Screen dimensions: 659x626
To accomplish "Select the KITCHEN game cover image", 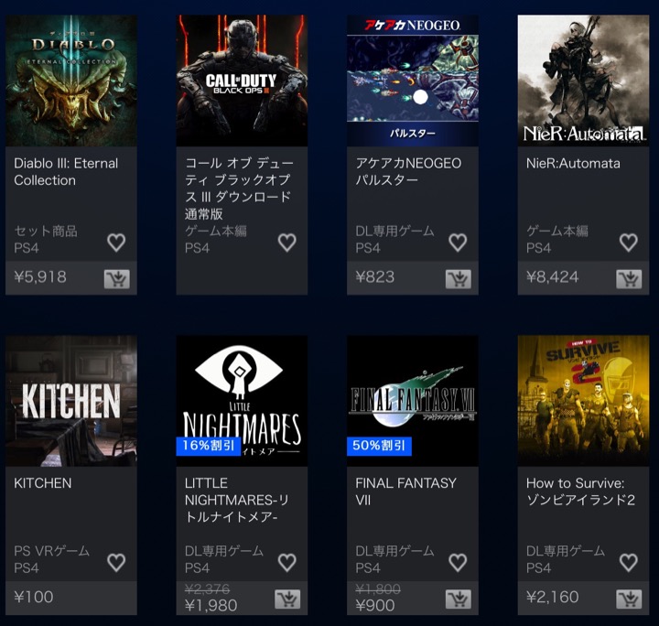I will (71, 401).
